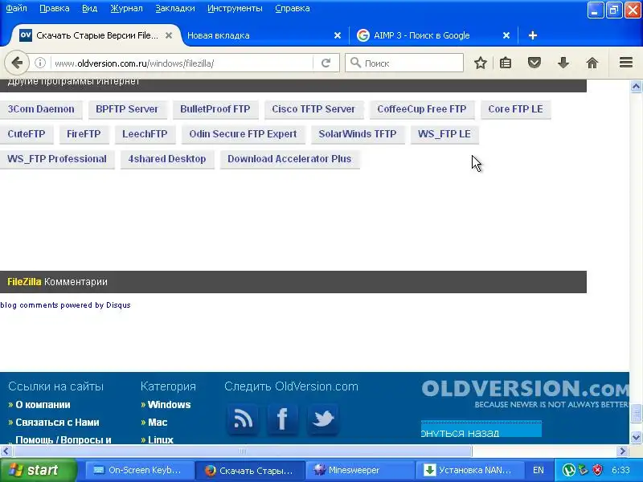The width and height of the screenshot is (643, 482).
Task: Open the Закладки menu
Action: (x=175, y=9)
